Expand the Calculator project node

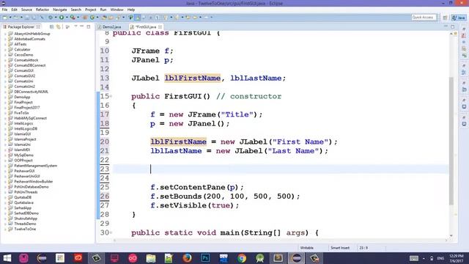point(5,50)
